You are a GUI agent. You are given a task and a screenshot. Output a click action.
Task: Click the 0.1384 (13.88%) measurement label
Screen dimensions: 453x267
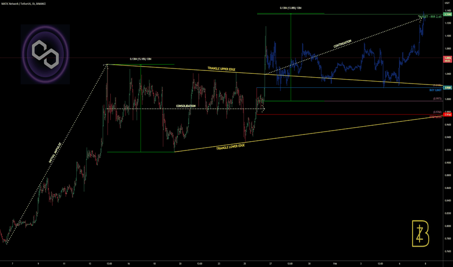291,8
